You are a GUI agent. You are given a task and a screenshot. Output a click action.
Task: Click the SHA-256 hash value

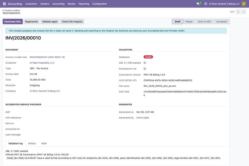pyautogui.click(x=185, y=94)
